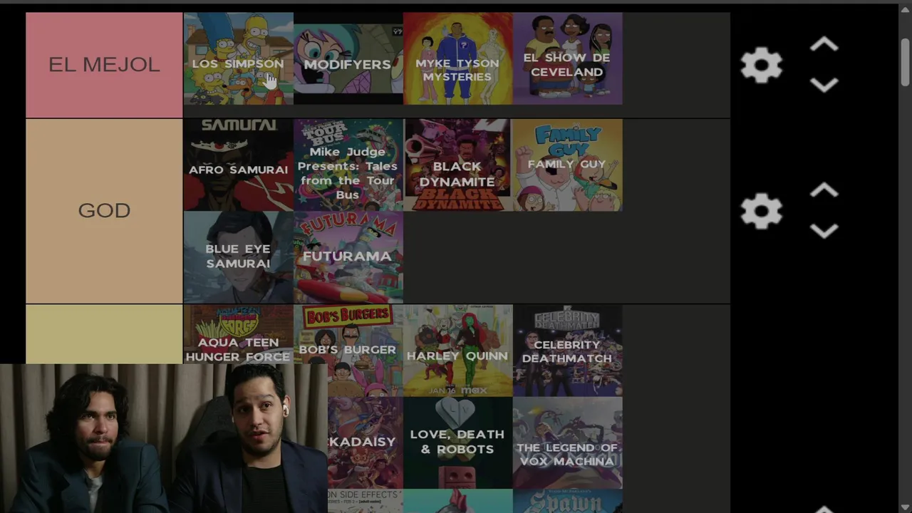Select Tales from the Tour Bus tile
Viewport: 912px width, 513px height.
click(348, 165)
